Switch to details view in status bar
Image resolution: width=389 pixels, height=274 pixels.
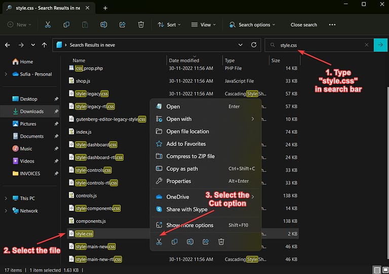click(x=376, y=269)
